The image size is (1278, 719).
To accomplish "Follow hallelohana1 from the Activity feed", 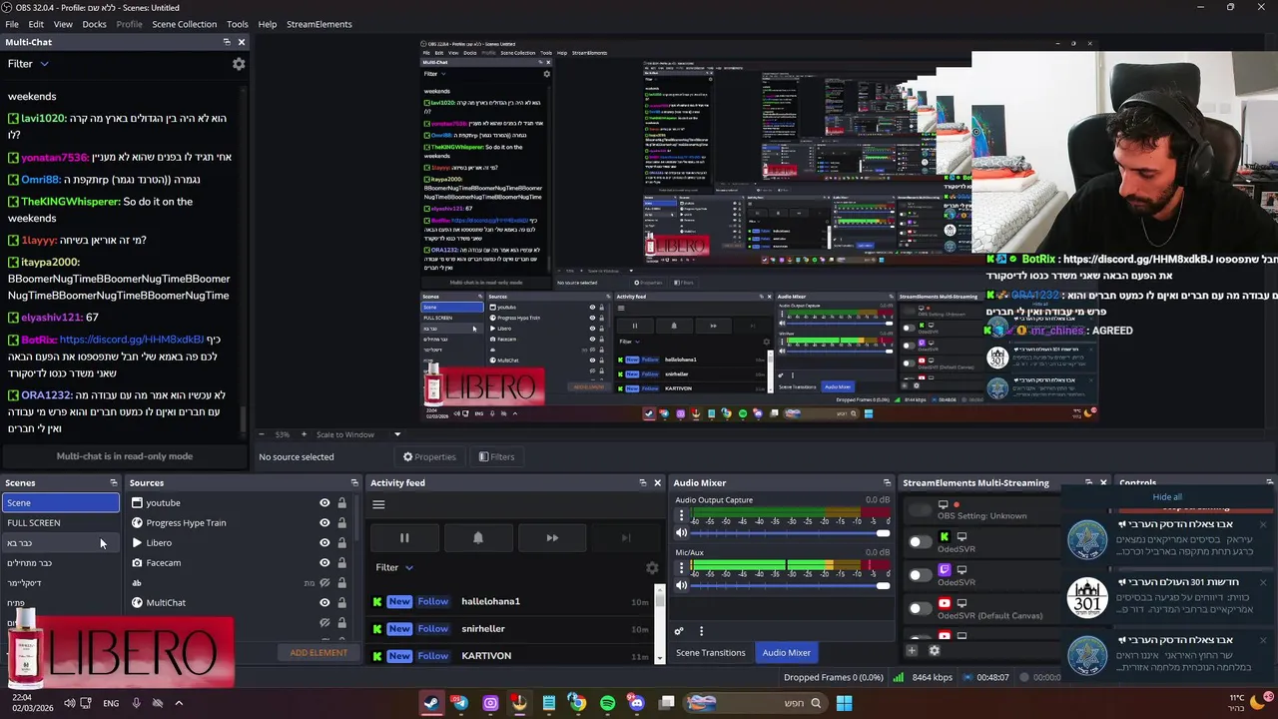I will pos(433,602).
